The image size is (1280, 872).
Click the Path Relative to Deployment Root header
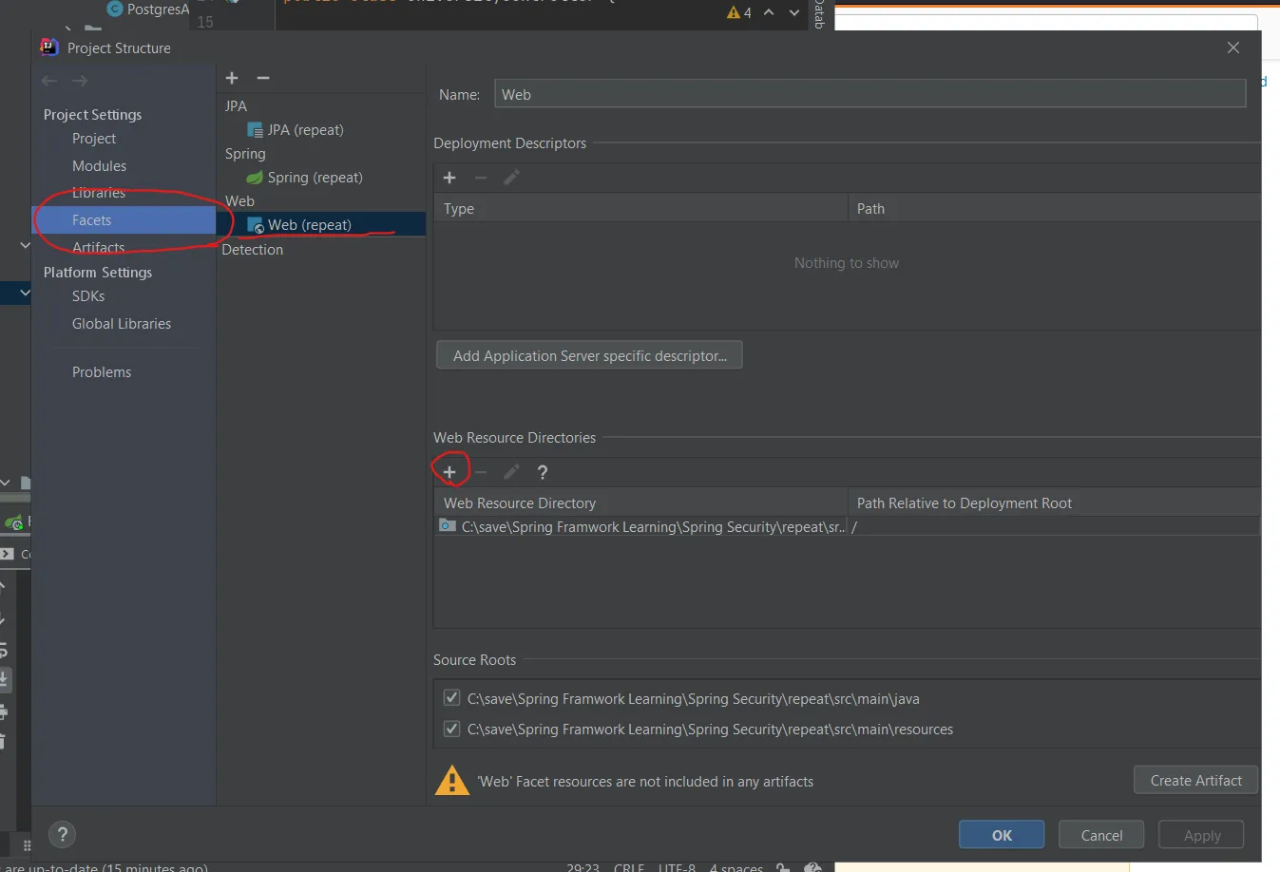pyautogui.click(x=1054, y=503)
